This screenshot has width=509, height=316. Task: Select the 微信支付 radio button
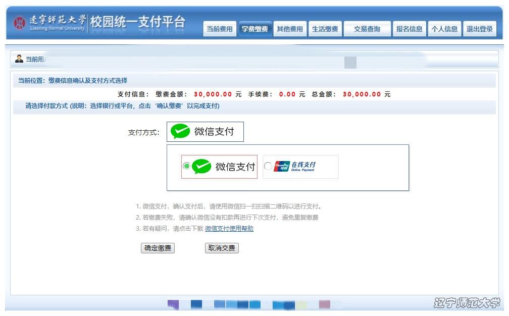coord(186,166)
